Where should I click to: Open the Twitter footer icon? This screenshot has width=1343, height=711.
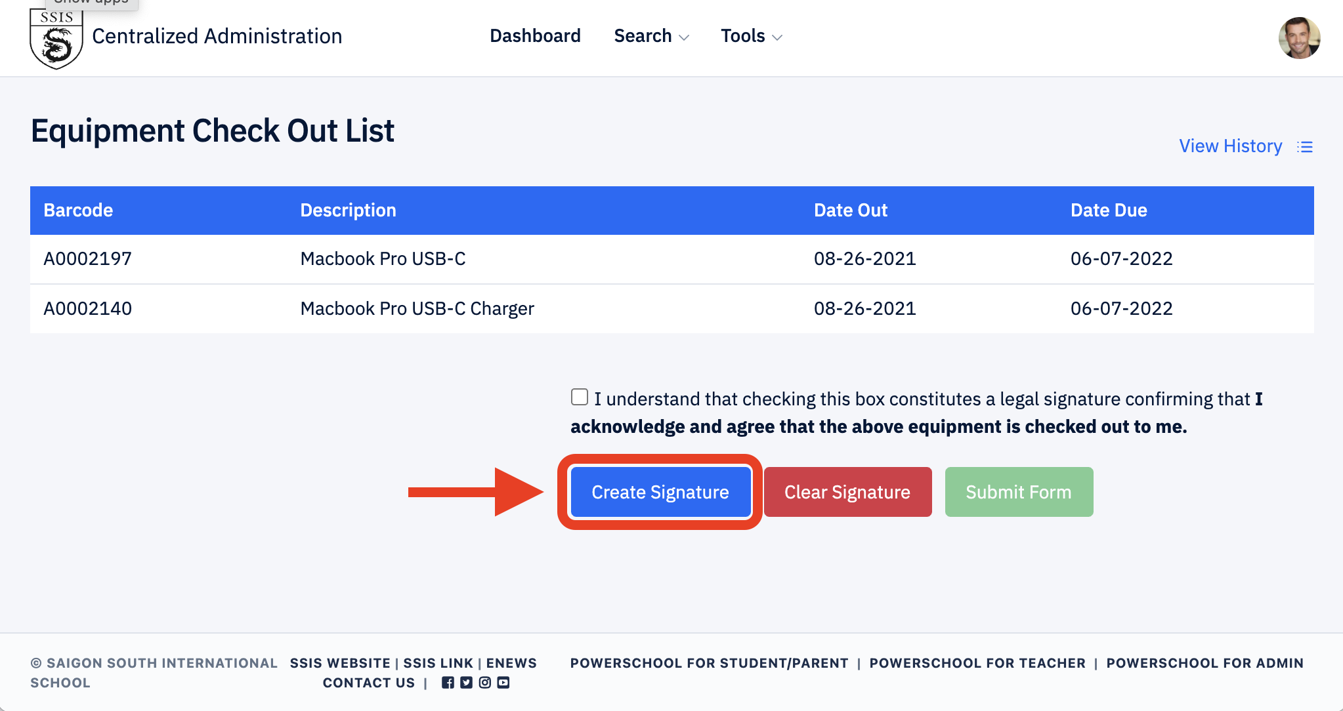pyautogui.click(x=466, y=683)
